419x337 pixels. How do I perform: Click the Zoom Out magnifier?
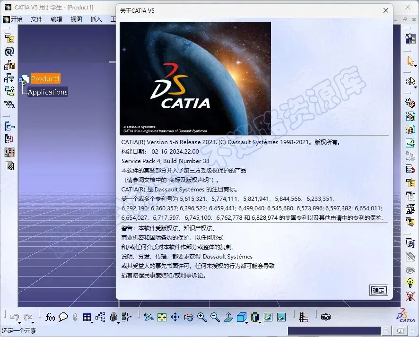click(x=215, y=317)
